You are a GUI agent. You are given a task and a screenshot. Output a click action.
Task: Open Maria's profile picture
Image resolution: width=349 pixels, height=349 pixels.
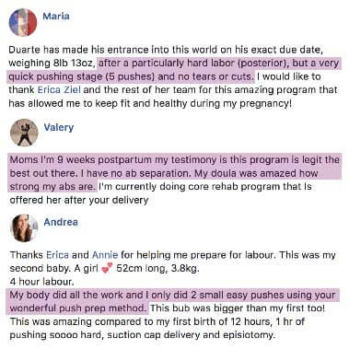point(23,22)
